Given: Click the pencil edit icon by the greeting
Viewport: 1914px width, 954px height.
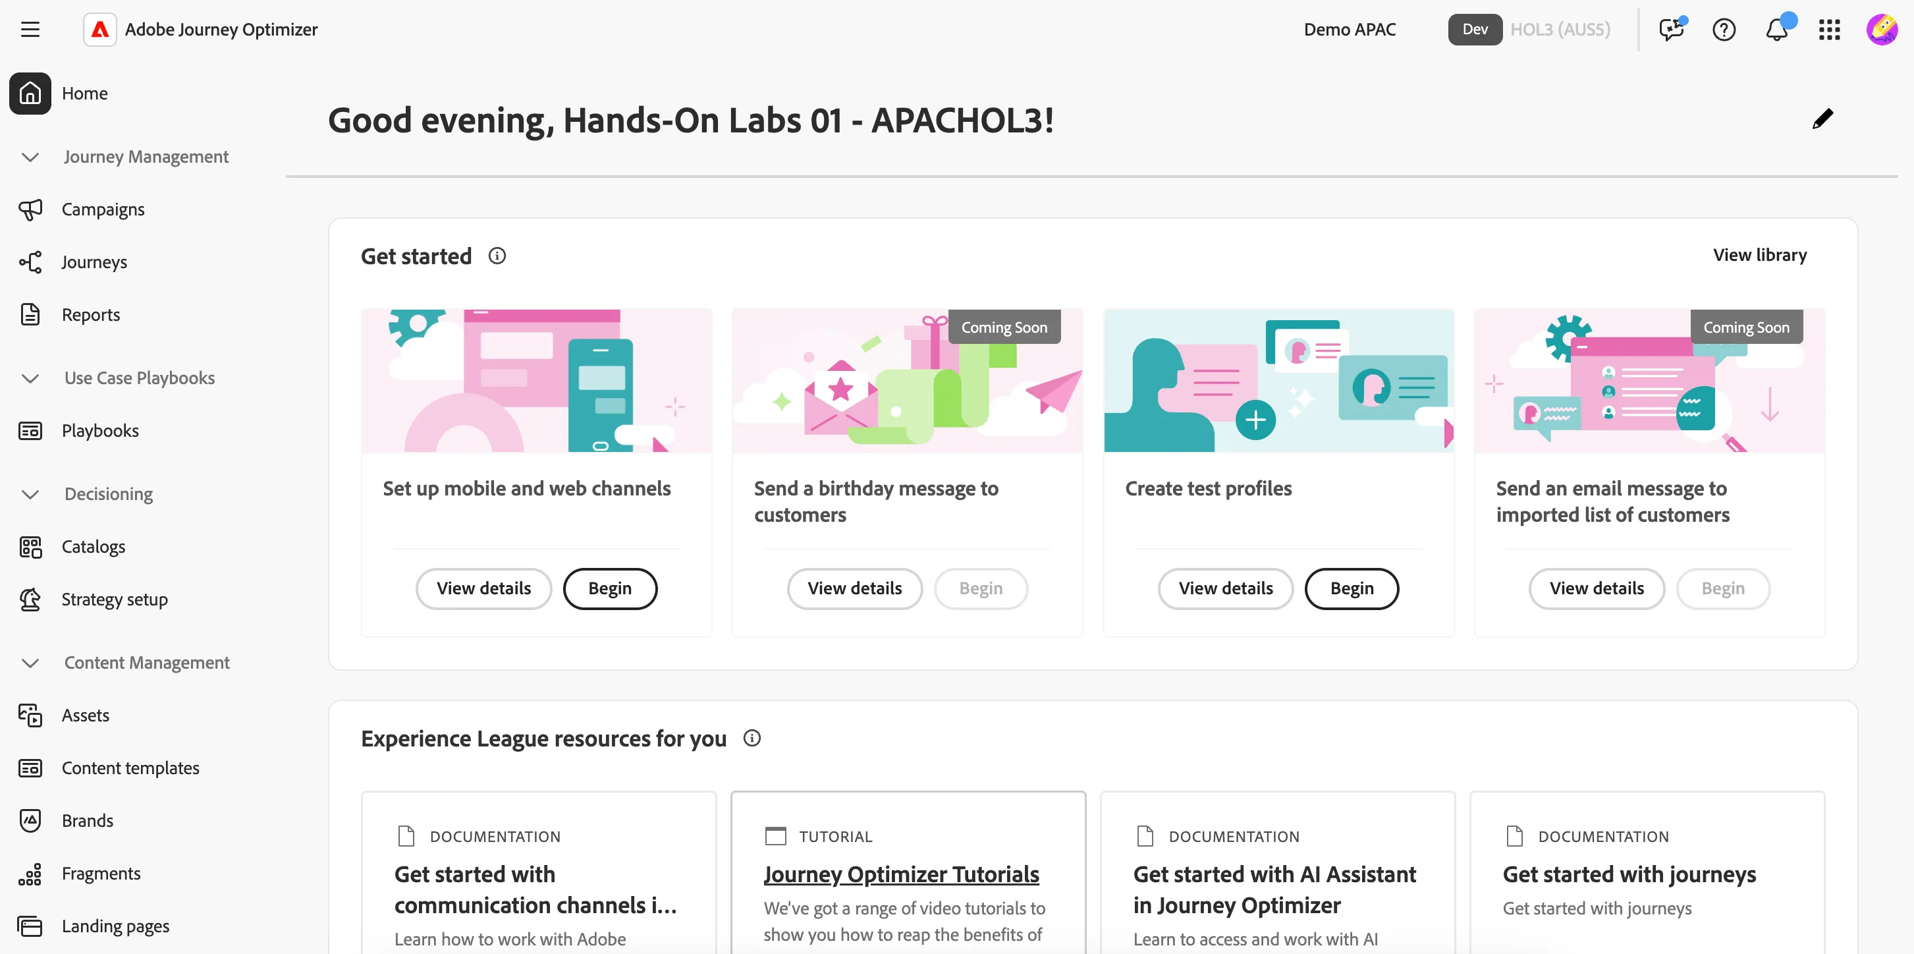Looking at the screenshot, I should pyautogui.click(x=1822, y=119).
